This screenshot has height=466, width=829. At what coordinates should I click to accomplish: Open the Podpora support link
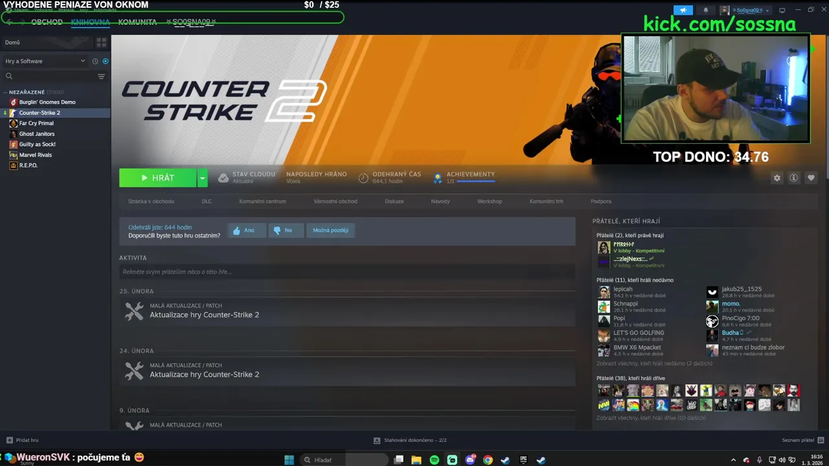tap(601, 201)
